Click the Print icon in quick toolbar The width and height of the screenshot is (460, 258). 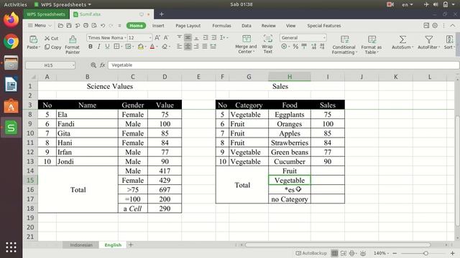86,26
